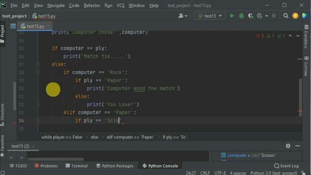Run test15 with the green play button
The width and height of the screenshot is (311, 175).
pyautogui.click(x=232, y=16)
